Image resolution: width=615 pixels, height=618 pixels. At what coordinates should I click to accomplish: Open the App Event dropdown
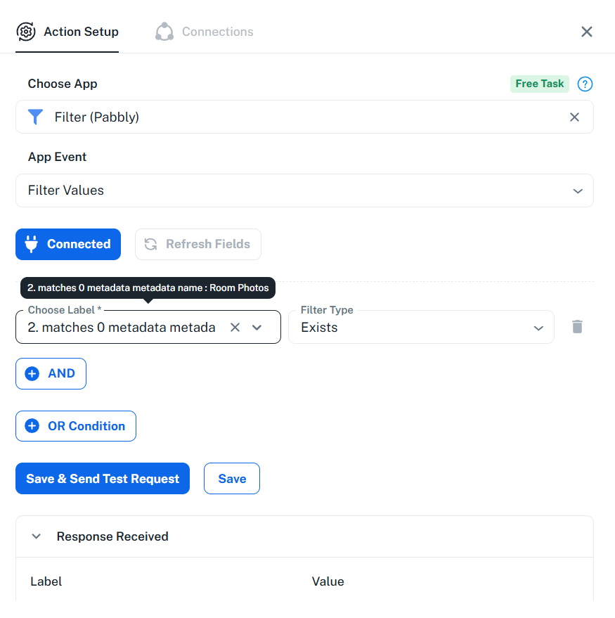(577, 191)
